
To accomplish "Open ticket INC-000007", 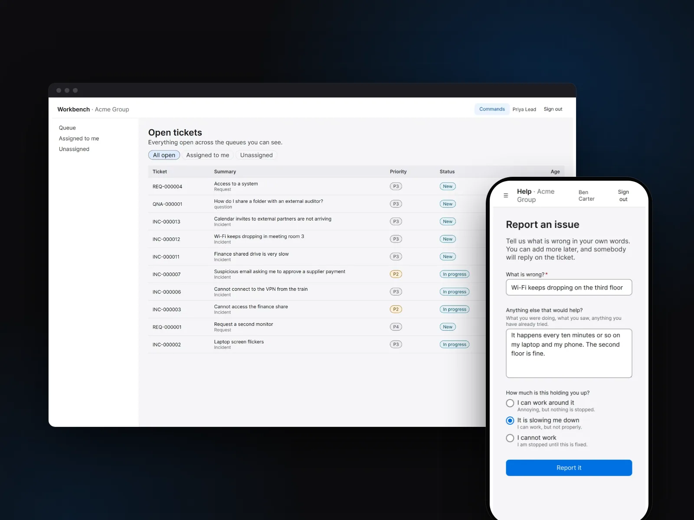I will (167, 274).
